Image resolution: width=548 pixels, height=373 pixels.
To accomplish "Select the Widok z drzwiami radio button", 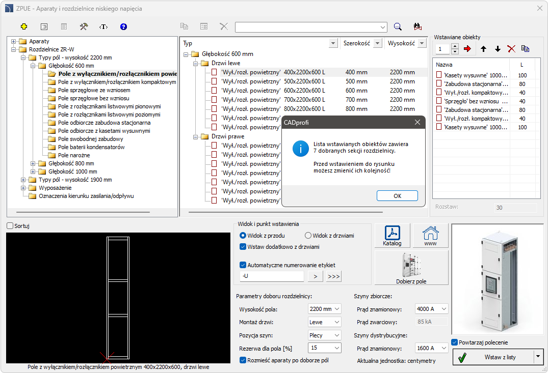I will tap(308, 236).
